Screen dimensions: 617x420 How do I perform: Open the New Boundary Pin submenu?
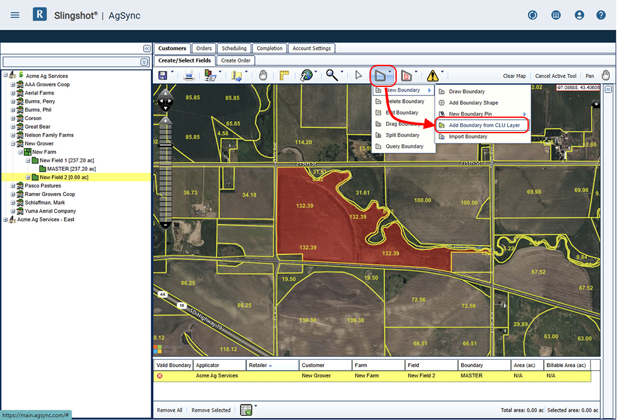[482, 114]
